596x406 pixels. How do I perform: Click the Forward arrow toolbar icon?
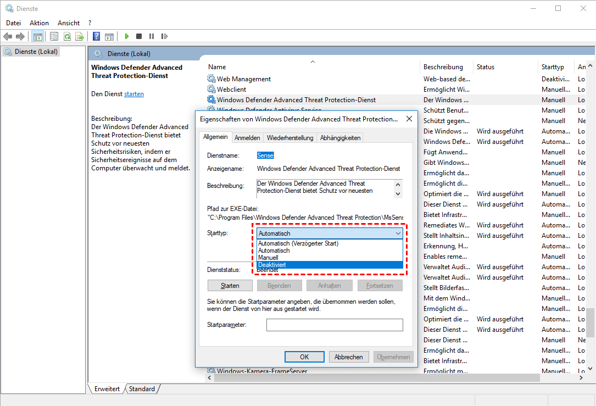tap(20, 36)
